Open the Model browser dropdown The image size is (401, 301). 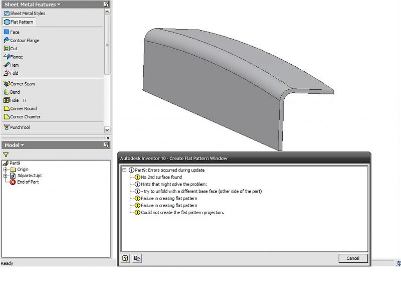pyautogui.click(x=22, y=145)
